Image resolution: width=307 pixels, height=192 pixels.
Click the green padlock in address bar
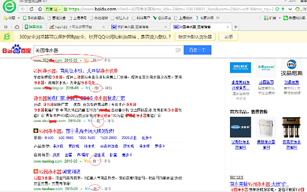(65, 9)
